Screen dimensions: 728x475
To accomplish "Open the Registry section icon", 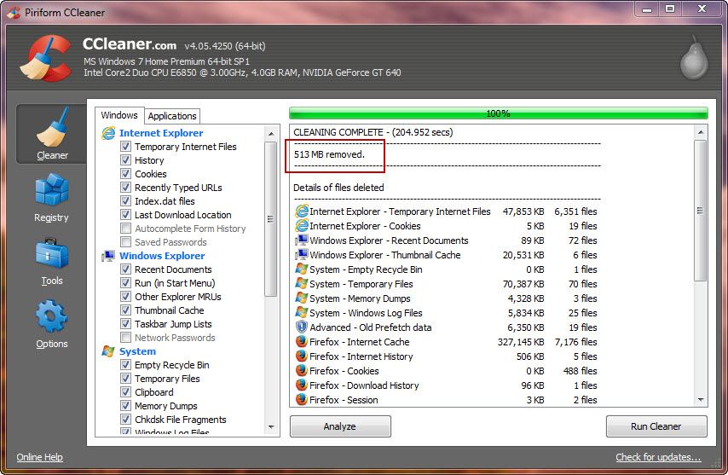I will point(51,189).
